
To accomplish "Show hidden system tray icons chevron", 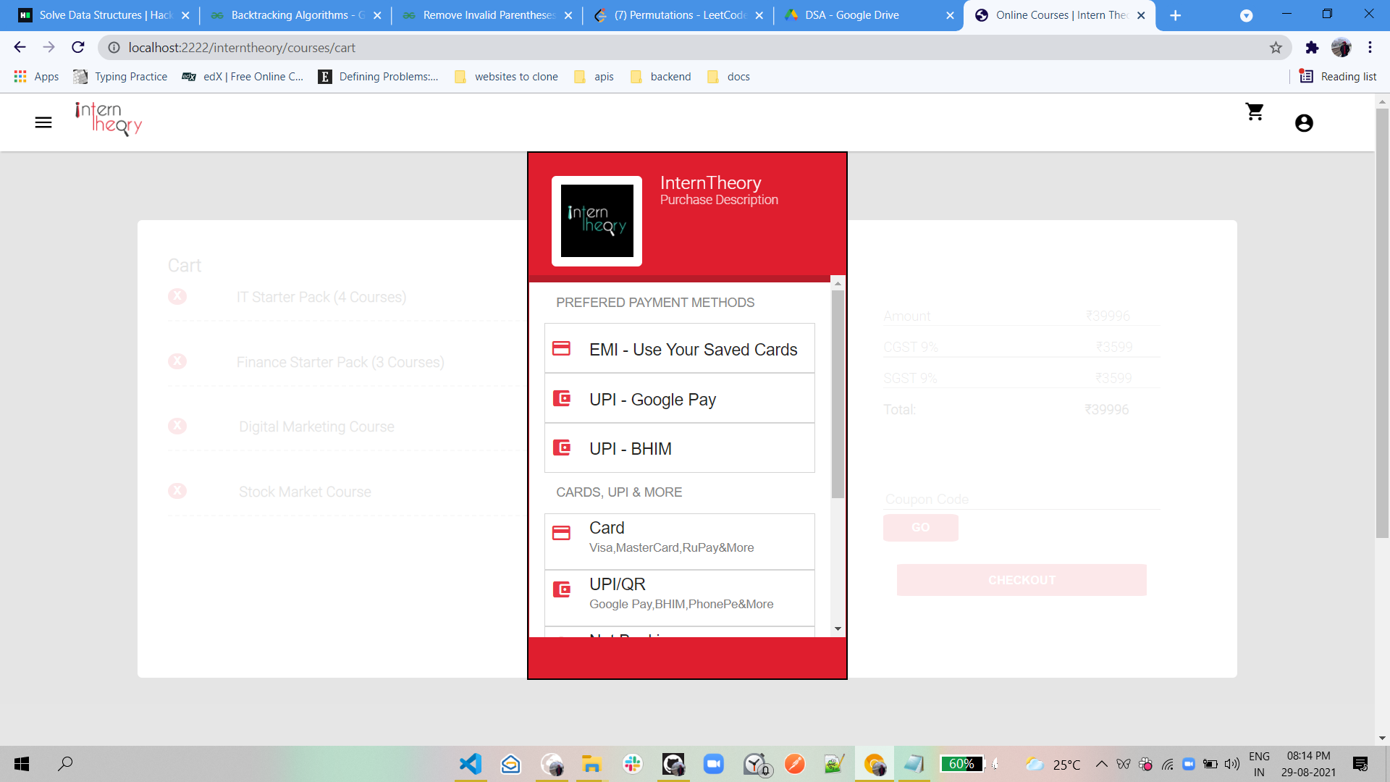I will 1101,764.
